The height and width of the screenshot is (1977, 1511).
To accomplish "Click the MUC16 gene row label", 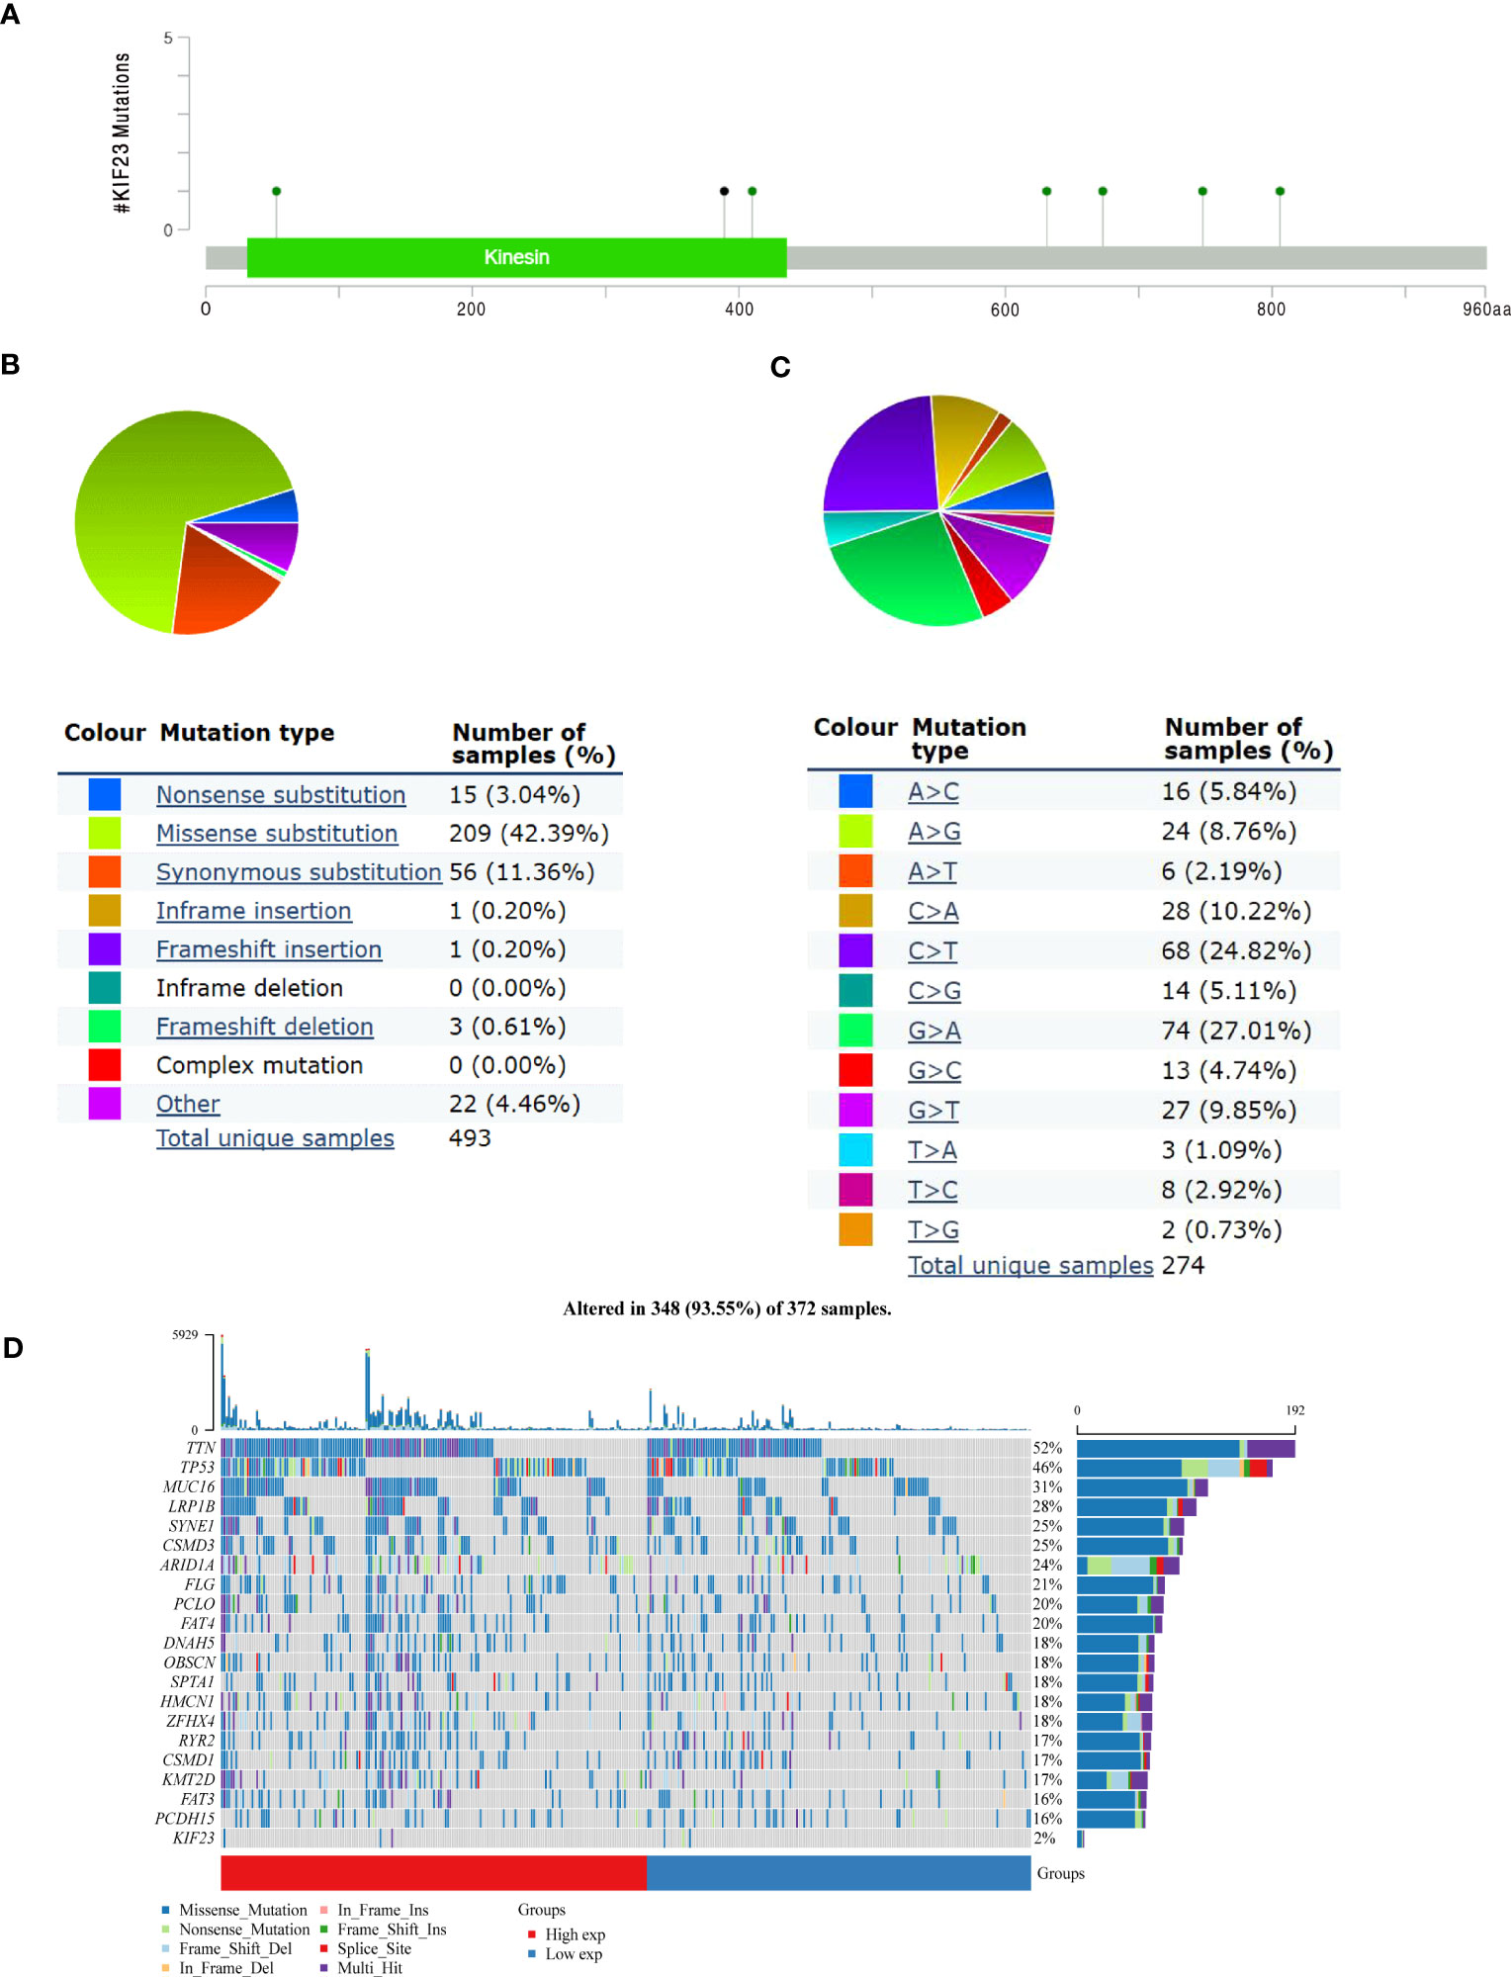I will (x=189, y=1486).
